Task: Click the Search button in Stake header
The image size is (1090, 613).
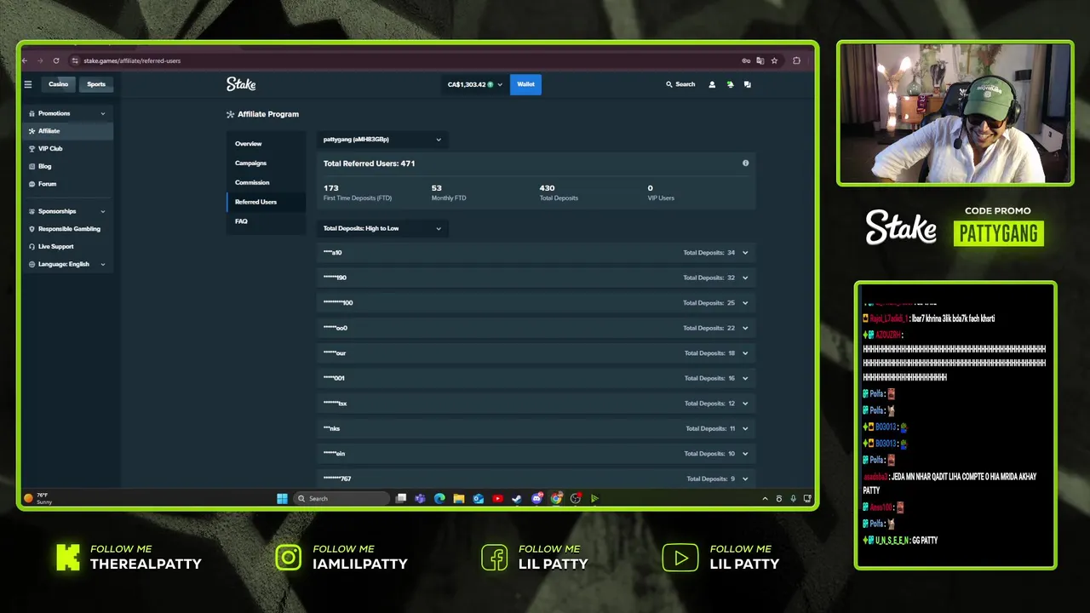Action: click(680, 84)
